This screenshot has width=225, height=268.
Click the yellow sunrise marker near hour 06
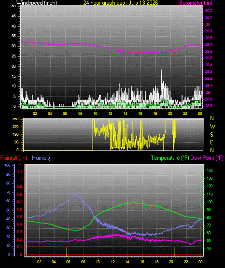coord(67,252)
